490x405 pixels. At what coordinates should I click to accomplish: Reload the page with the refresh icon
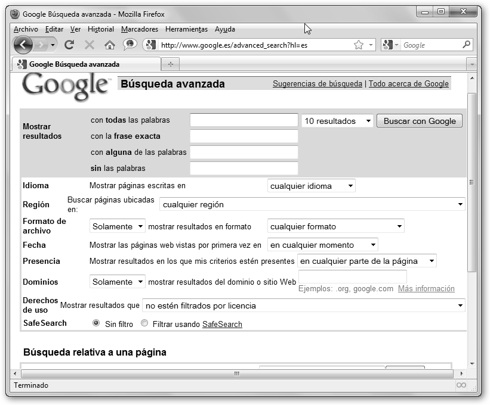click(69, 45)
